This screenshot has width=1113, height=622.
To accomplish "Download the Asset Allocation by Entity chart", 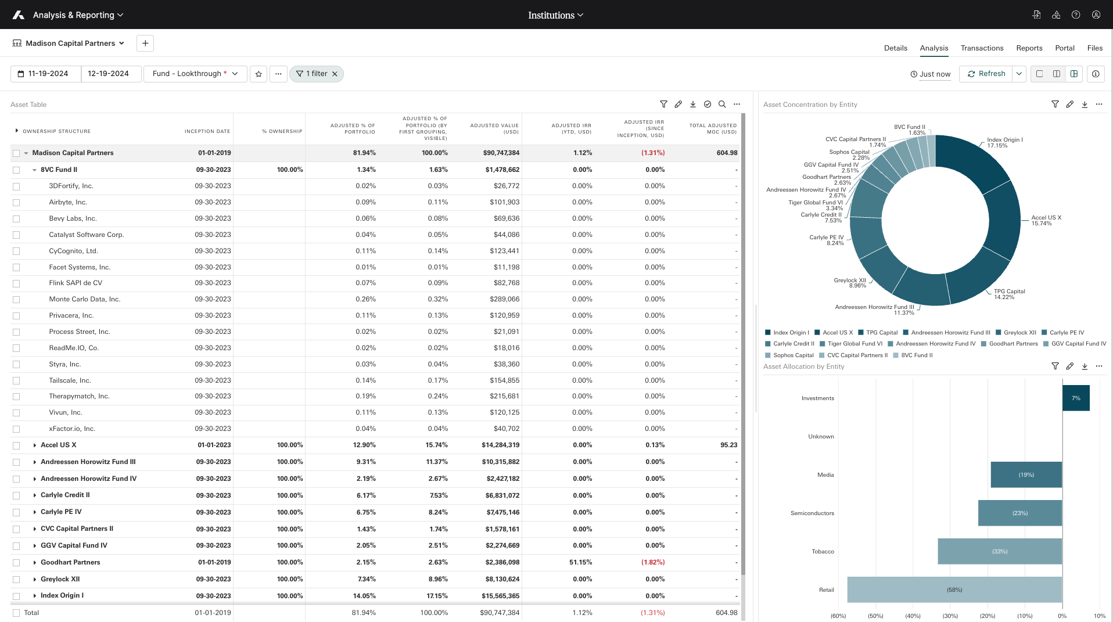I will point(1085,366).
